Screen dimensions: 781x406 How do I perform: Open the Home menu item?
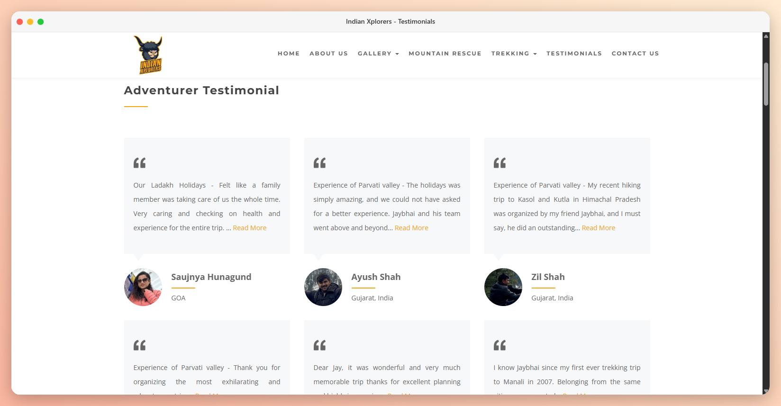click(x=289, y=54)
